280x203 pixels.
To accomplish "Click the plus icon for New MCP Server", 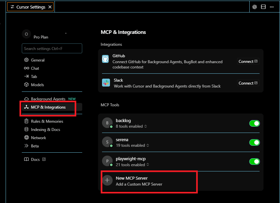I will pos(107,180).
